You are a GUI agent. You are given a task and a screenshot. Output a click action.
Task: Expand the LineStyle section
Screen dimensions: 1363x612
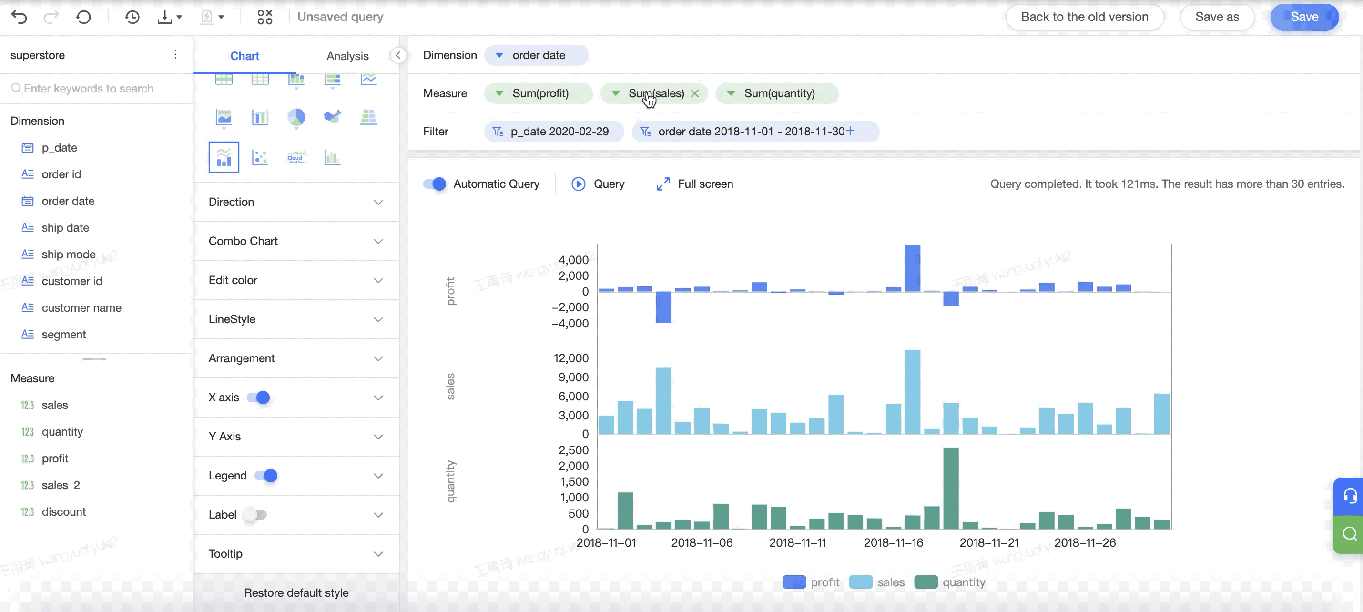point(296,319)
